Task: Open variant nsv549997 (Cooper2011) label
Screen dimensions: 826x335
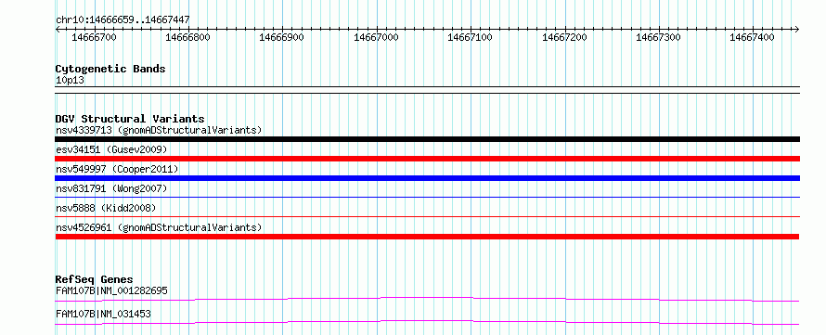Action: click(117, 169)
